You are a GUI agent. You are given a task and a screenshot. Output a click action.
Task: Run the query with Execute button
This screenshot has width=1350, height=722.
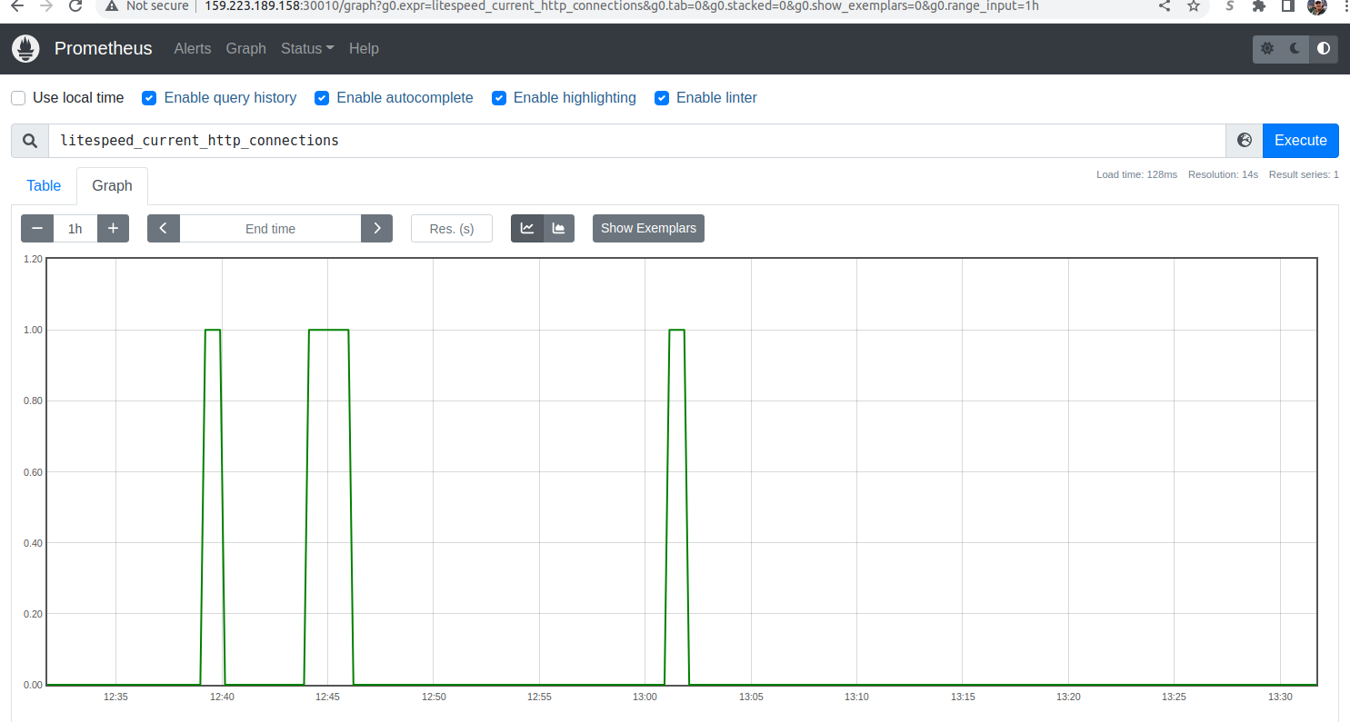1301,141
